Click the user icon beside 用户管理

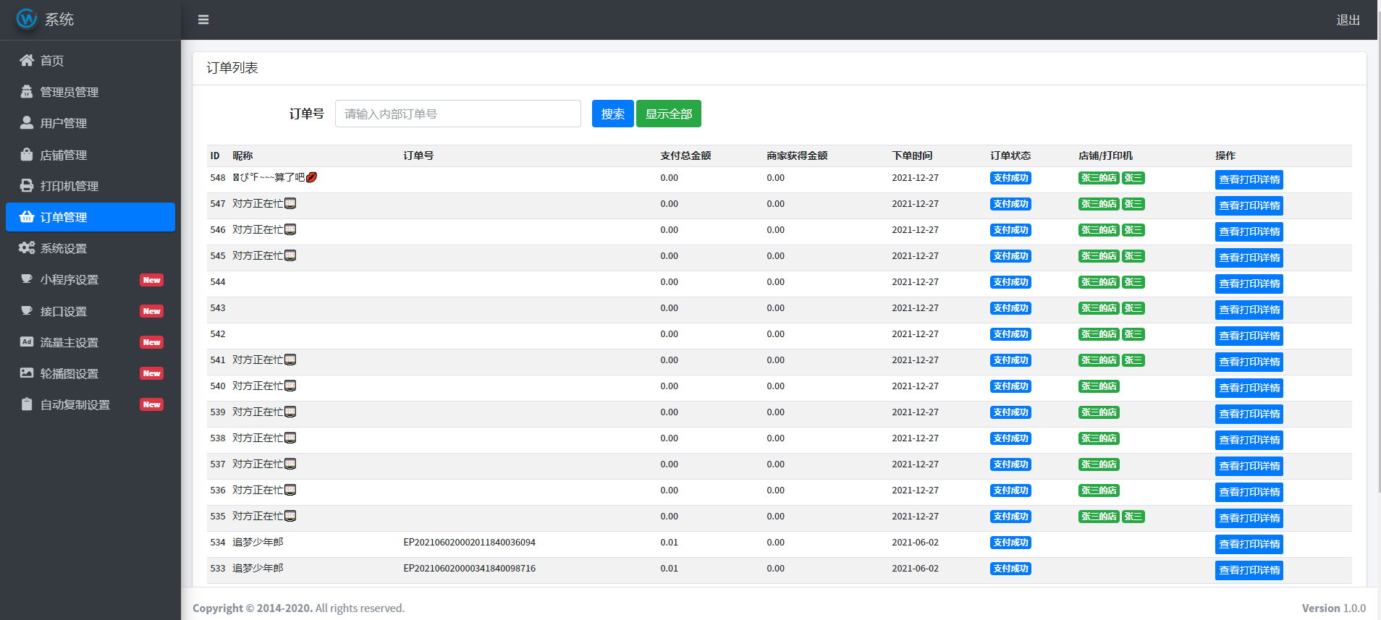pyautogui.click(x=27, y=123)
